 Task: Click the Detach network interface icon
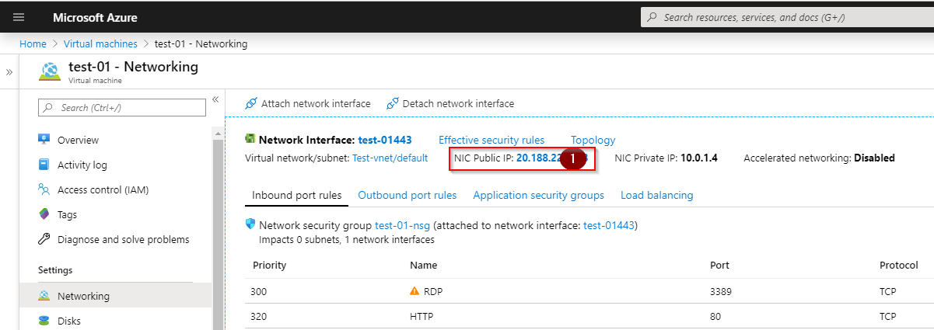[x=393, y=103]
